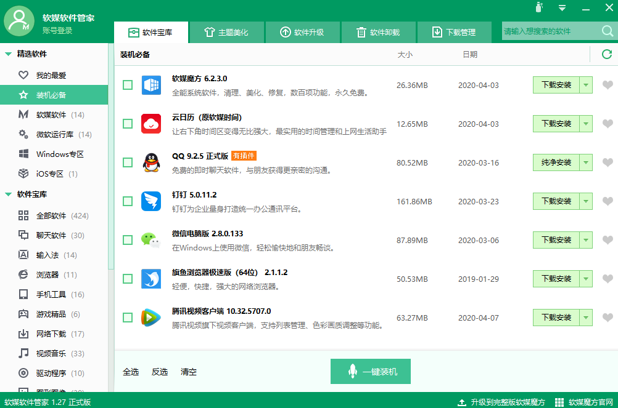
Task: Click the QQ application icon
Action: (151, 162)
